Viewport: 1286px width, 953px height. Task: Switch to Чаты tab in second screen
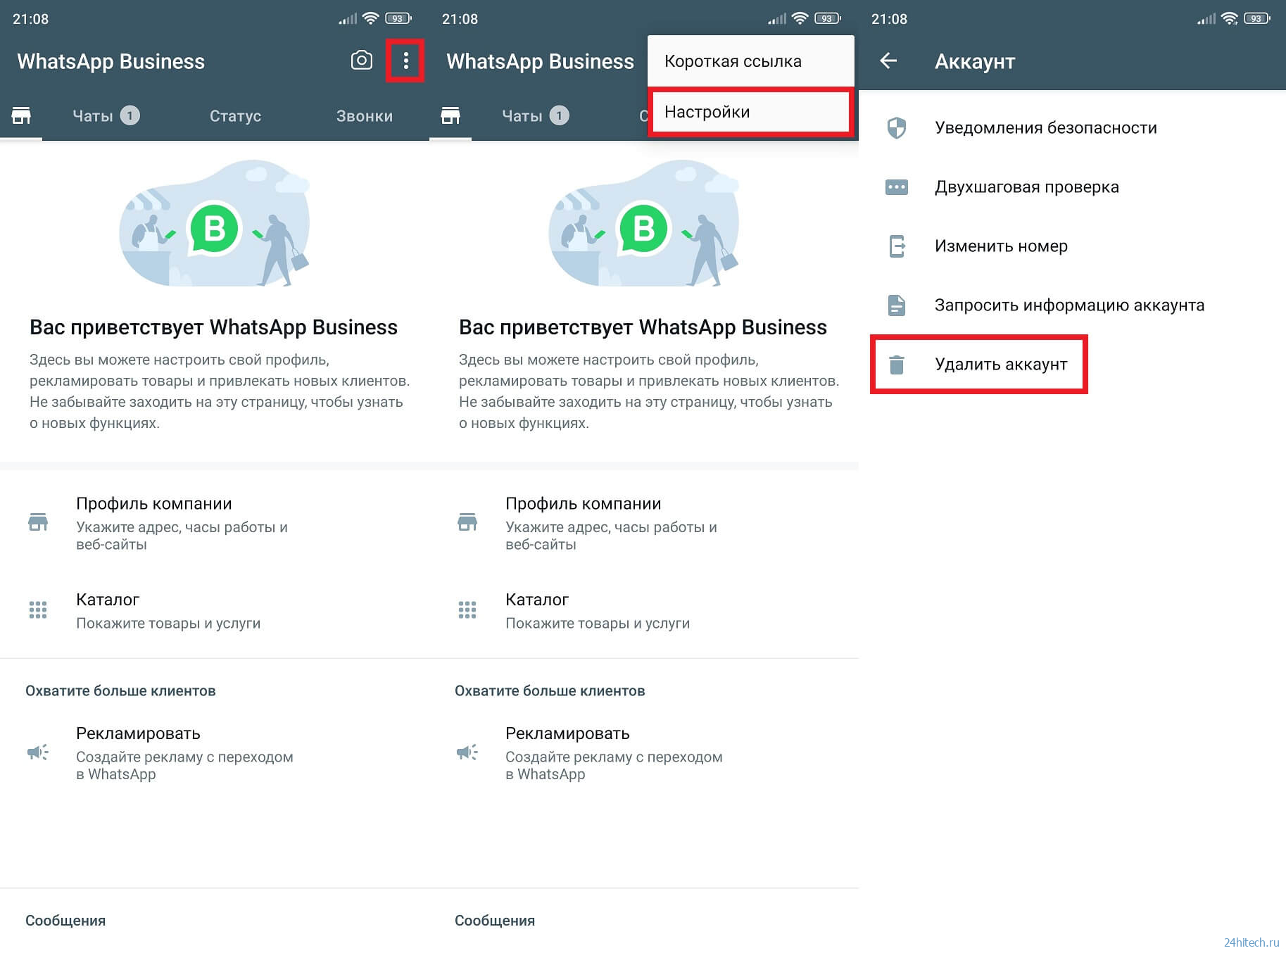coord(536,115)
